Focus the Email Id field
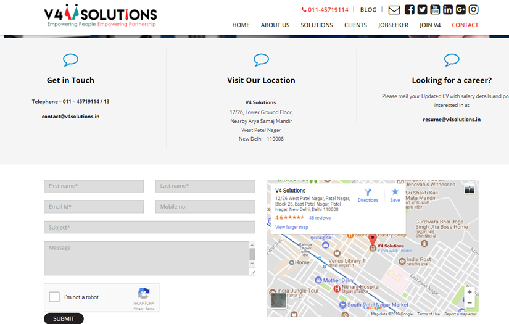Image resolution: width=509 pixels, height=324 pixels. coord(94,207)
